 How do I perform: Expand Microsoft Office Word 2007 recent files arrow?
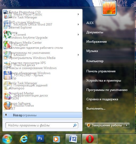[x=78, y=25]
